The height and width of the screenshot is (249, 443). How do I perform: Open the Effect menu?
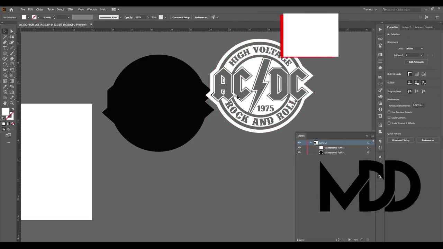[x=71, y=9]
